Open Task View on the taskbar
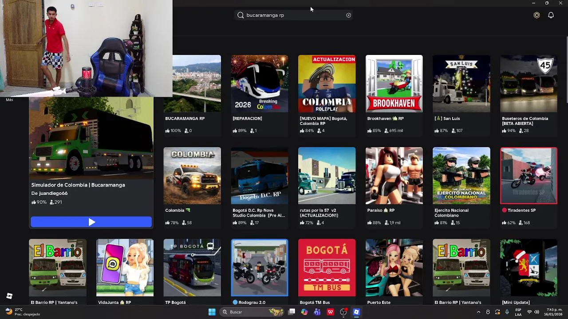Screen dimensions: 568x319 (x=292, y=312)
